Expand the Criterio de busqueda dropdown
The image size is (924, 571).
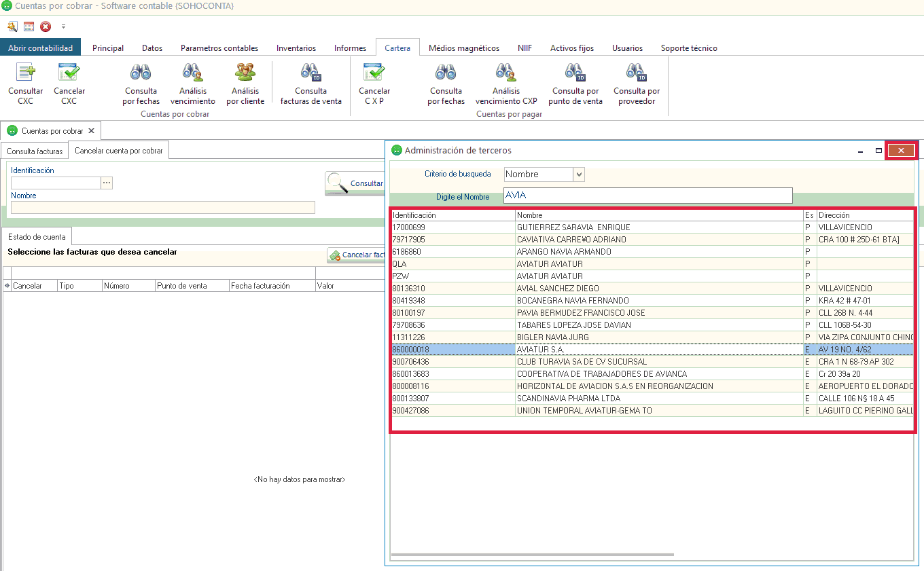tap(579, 174)
